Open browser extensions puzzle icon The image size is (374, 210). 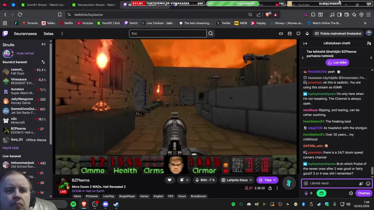[313, 15]
